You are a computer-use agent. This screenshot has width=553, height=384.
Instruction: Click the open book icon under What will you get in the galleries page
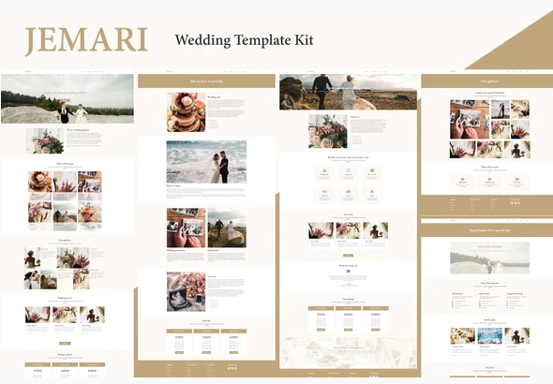(x=517, y=179)
